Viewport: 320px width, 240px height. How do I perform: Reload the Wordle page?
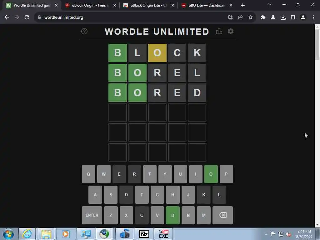pyautogui.click(x=27, y=17)
